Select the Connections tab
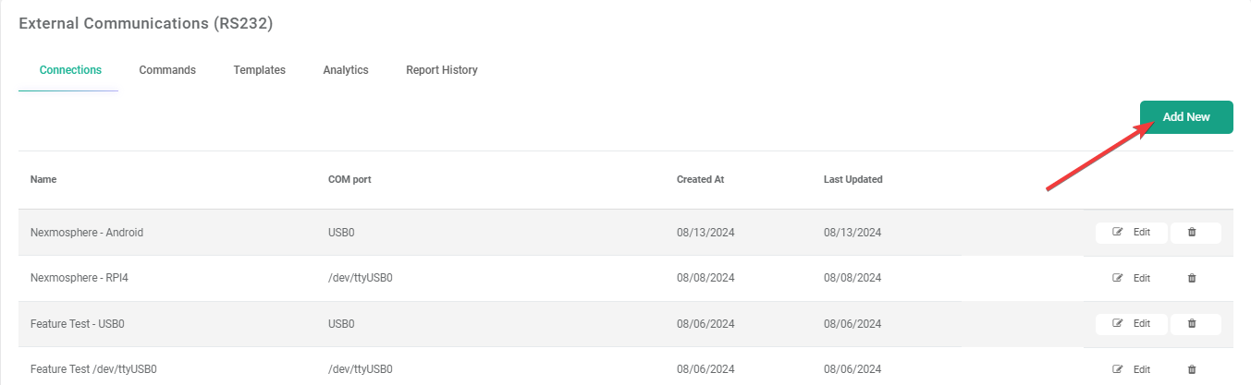 pyautogui.click(x=70, y=70)
